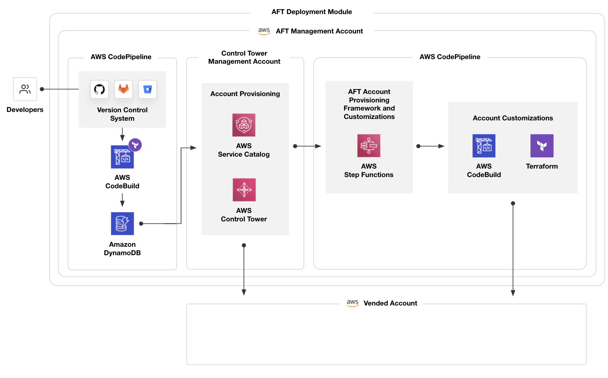Click the right 'AWS CodePipeline' heading
Screen dimensions: 608x378
[450, 57]
